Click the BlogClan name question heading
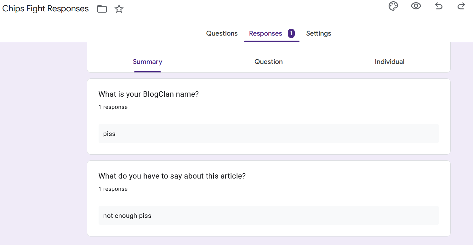This screenshot has height=245, width=473. [x=149, y=94]
